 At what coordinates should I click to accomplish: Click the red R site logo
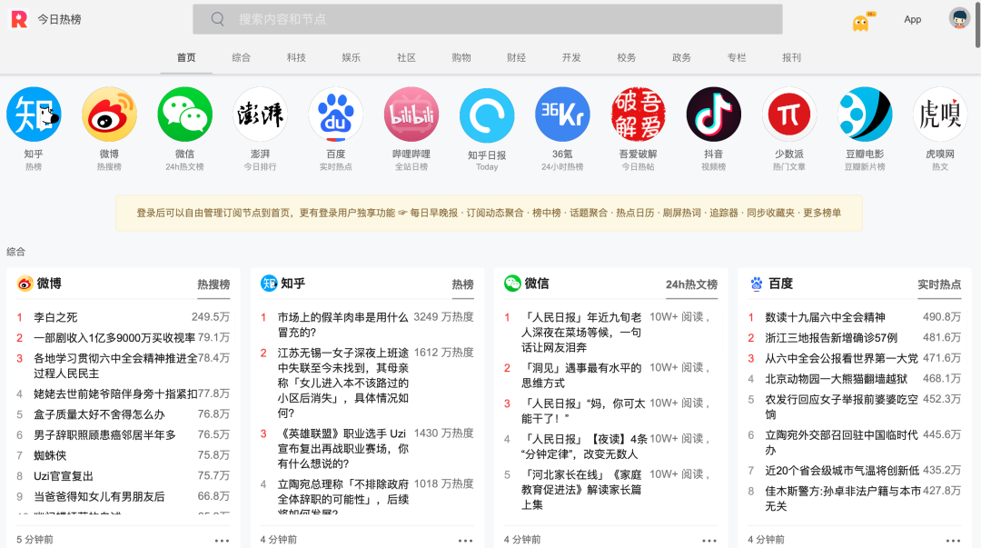pos(19,19)
